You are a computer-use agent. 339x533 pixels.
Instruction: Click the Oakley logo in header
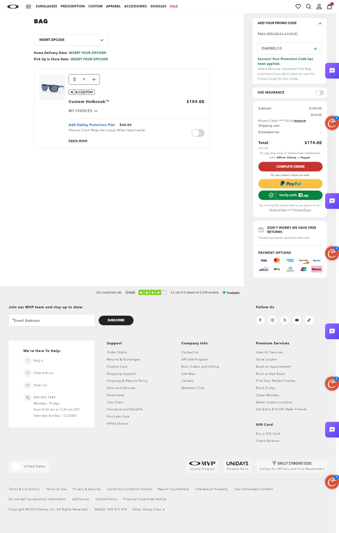[x=13, y=6]
